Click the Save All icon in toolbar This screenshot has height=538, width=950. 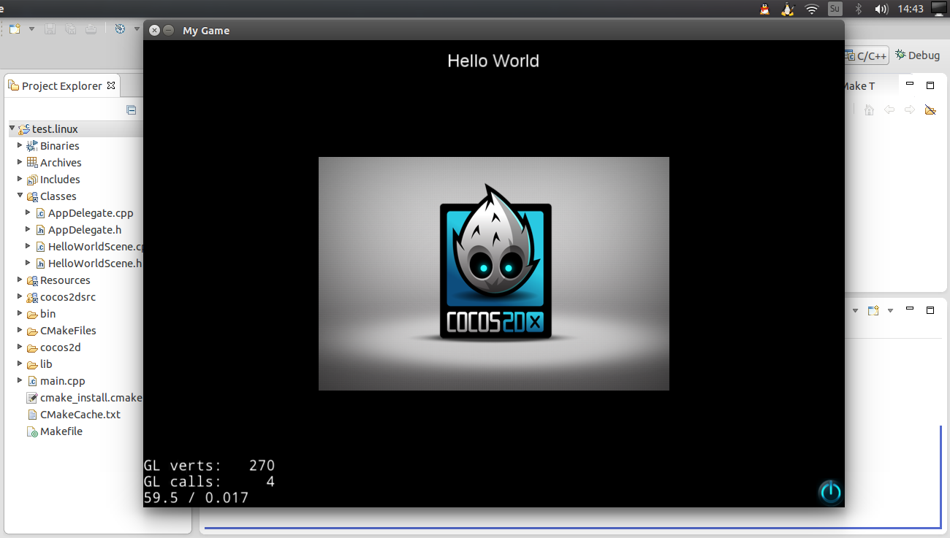point(70,29)
